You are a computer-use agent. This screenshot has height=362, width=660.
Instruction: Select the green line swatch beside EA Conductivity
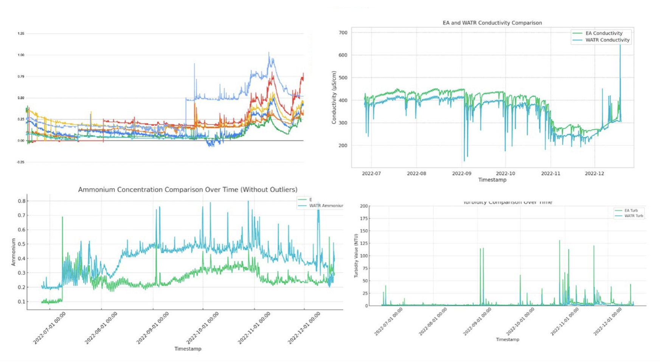click(x=577, y=34)
